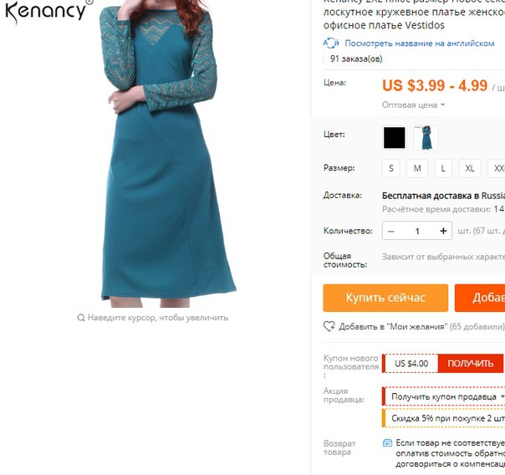Image resolution: width=505 pixels, height=475 pixels.
Task: Decrease quantity with the minus button
Action: click(x=391, y=231)
